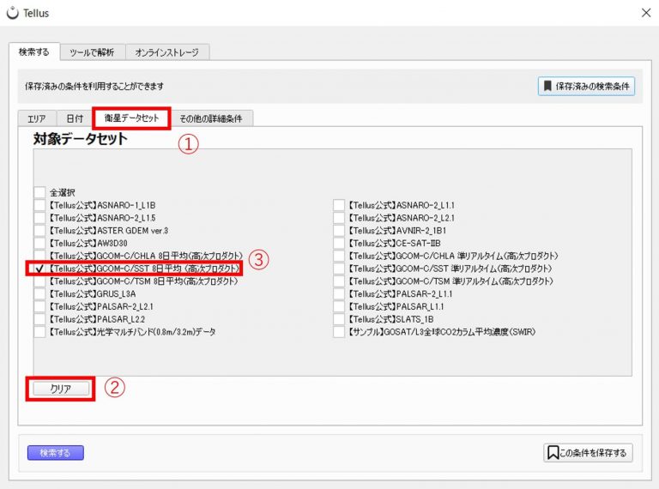Select the 日付 condition tab
This screenshot has height=489, width=659.
point(75,119)
